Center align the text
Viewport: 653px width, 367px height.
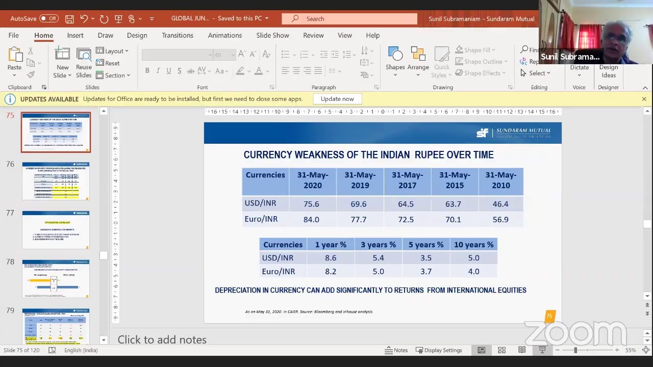click(296, 71)
